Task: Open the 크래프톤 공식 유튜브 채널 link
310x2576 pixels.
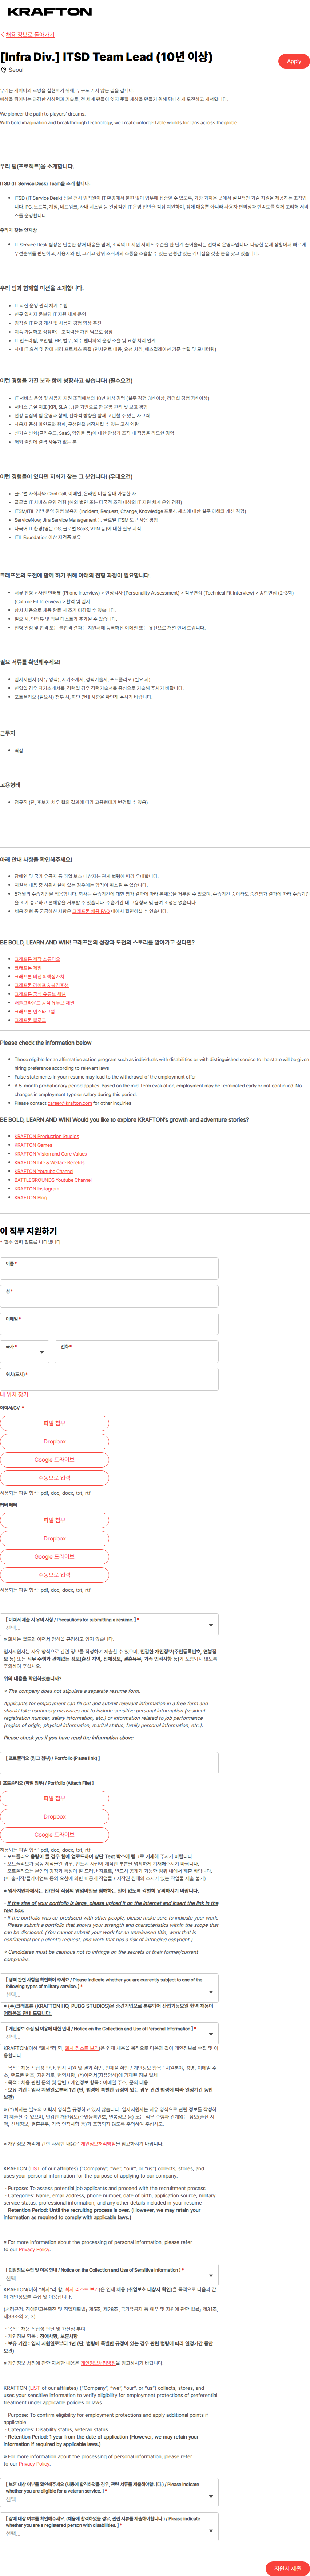Action: pos(40,994)
